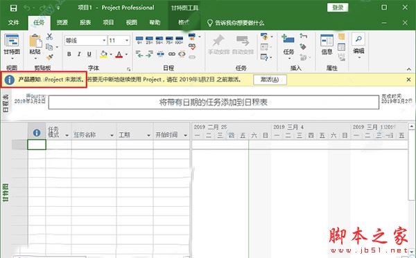Select the first empty task row cell
416x258 pixels.
coord(37,145)
